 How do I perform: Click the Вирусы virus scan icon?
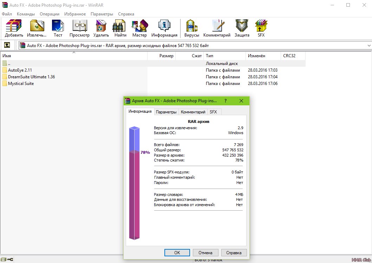192,27
